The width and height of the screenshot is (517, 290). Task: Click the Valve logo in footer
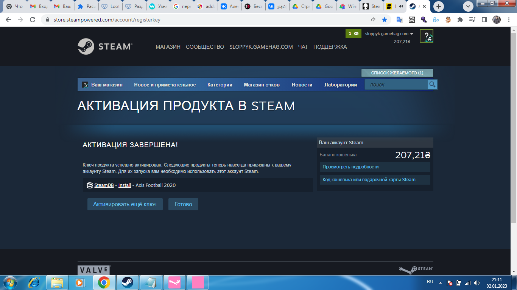94,270
